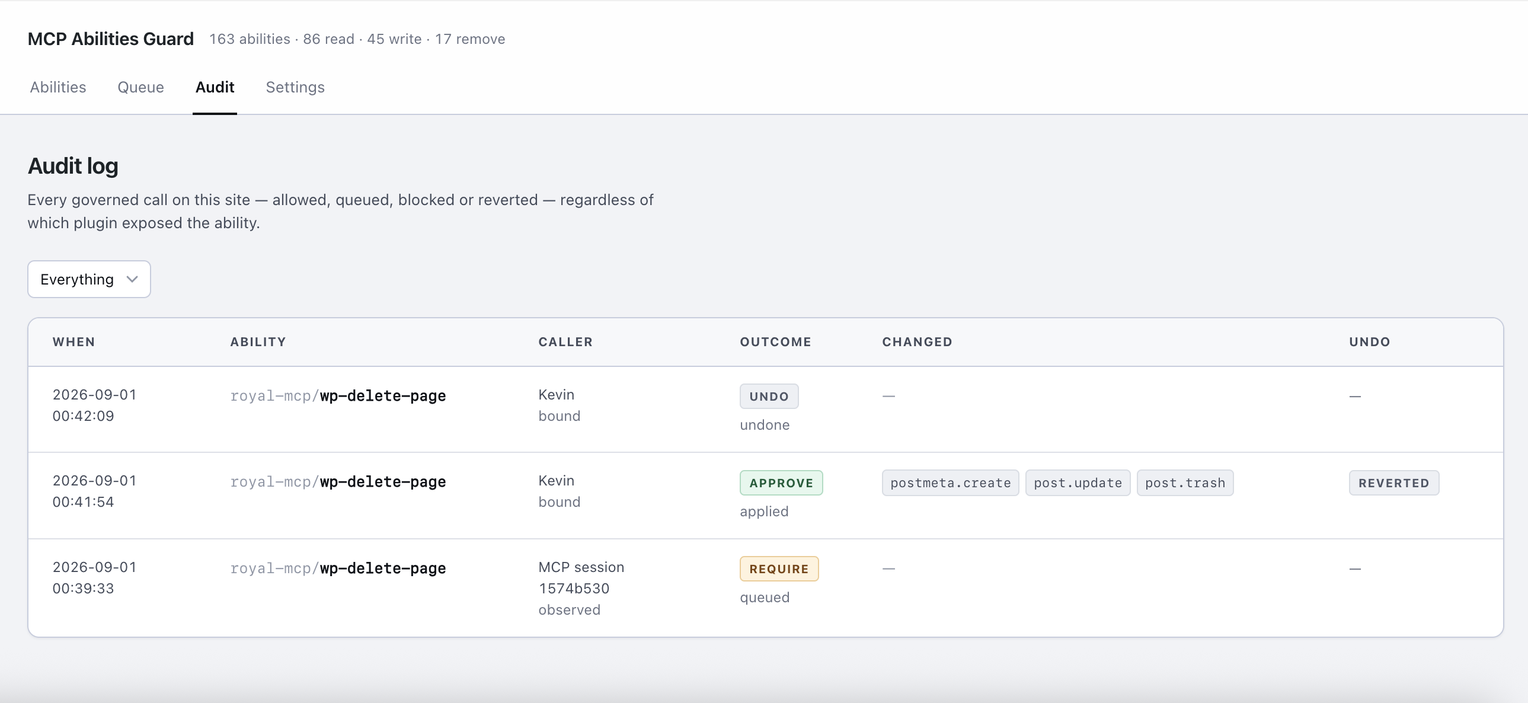1528x703 pixels.
Task: Select the postmeta.create change tag
Action: pos(950,483)
